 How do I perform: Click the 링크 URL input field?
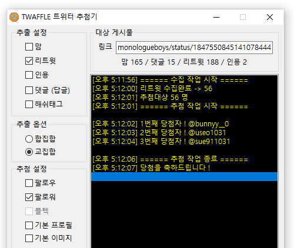pyautogui.click(x=194, y=48)
